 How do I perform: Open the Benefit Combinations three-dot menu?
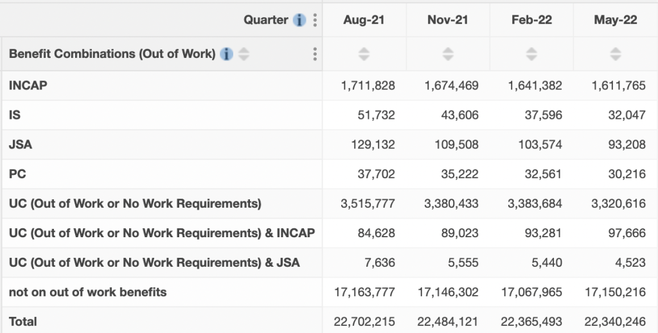coord(315,54)
